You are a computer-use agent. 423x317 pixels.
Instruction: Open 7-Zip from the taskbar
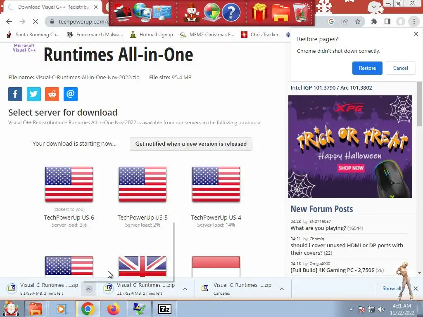164,309
